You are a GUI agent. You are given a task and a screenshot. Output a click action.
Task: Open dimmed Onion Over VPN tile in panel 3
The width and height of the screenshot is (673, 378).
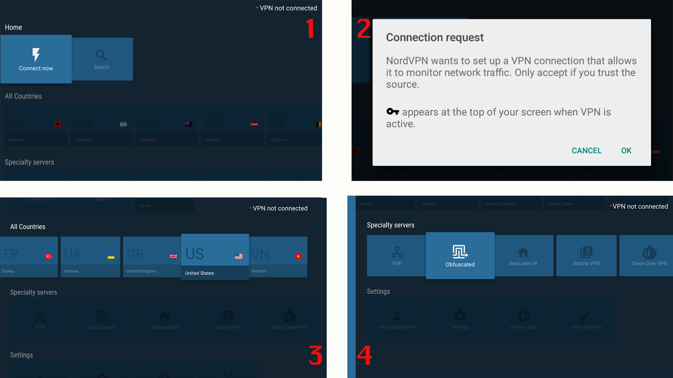click(x=290, y=320)
